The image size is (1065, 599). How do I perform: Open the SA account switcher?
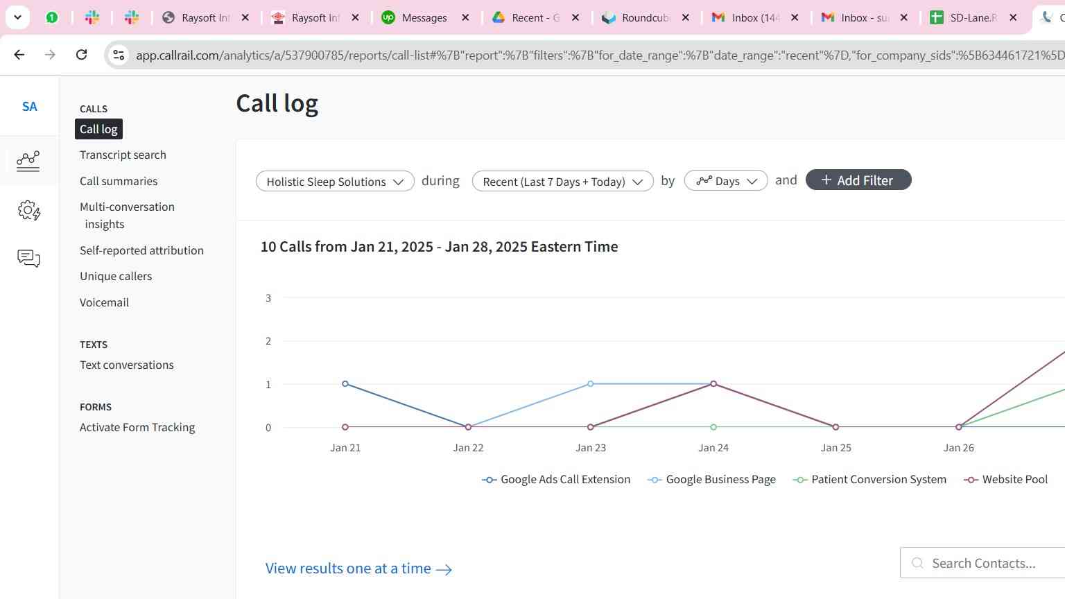[29, 107]
